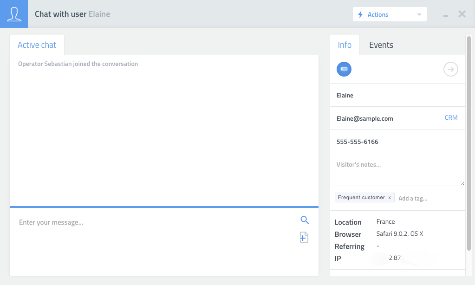Click the visitor name field Elaine
This screenshot has width=475, height=285.
(397, 95)
